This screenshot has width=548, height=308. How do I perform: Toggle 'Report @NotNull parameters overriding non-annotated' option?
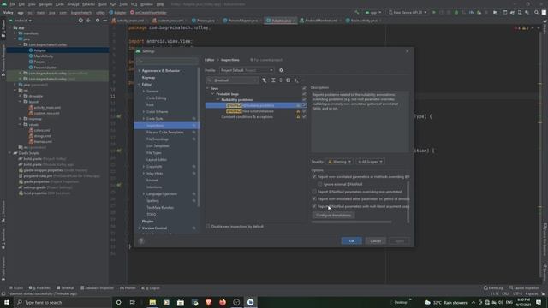314,192
